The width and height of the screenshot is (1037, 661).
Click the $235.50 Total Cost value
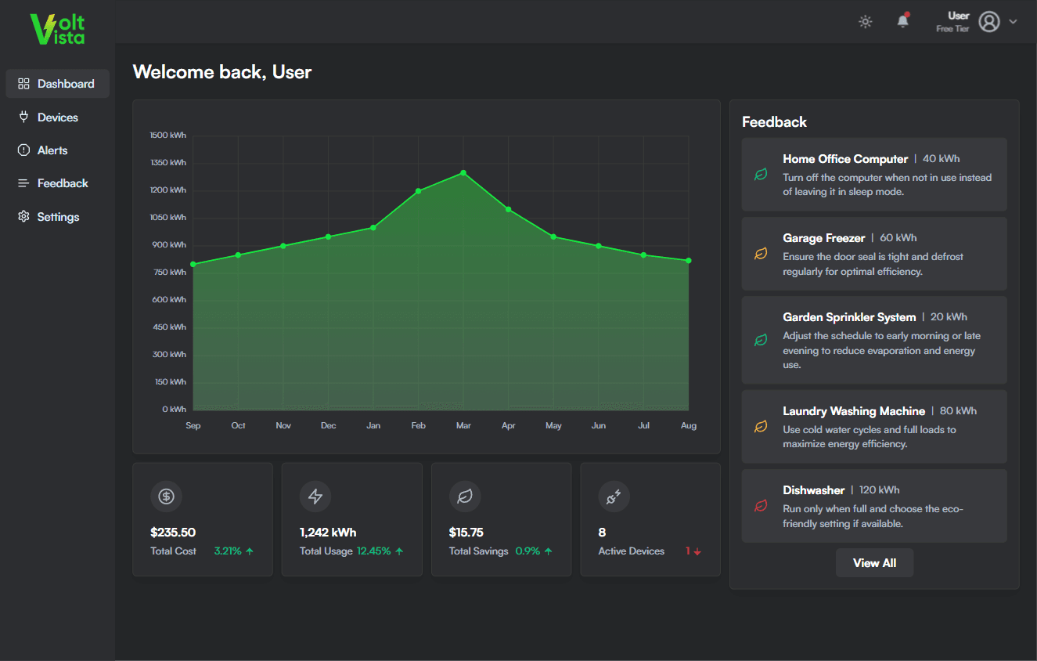(x=173, y=533)
